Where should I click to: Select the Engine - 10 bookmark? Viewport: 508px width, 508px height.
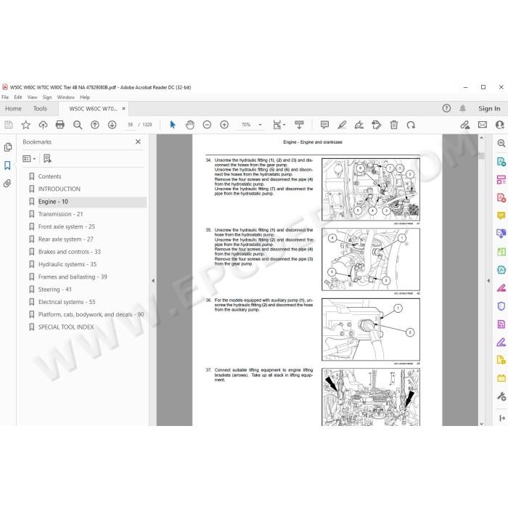pyautogui.click(x=53, y=202)
